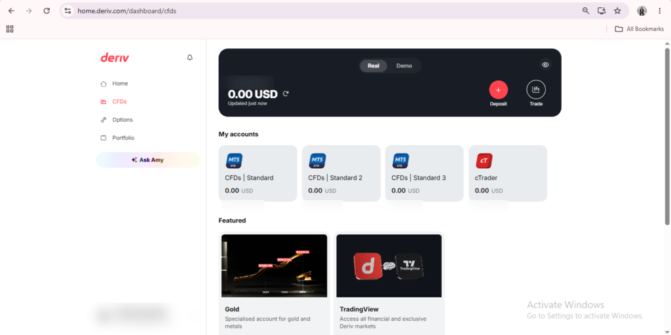This screenshot has width=671, height=335.
Task: Click the Deriv logo
Action: (x=115, y=58)
